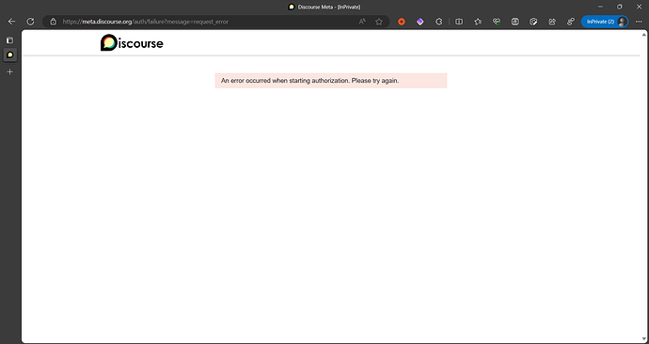
Task: Reload the current page
Action: [x=30, y=22]
